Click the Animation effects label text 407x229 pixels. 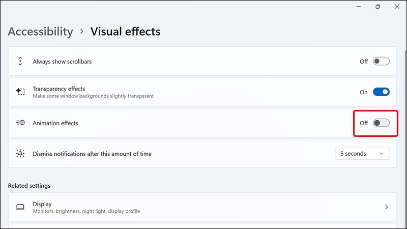(55, 123)
